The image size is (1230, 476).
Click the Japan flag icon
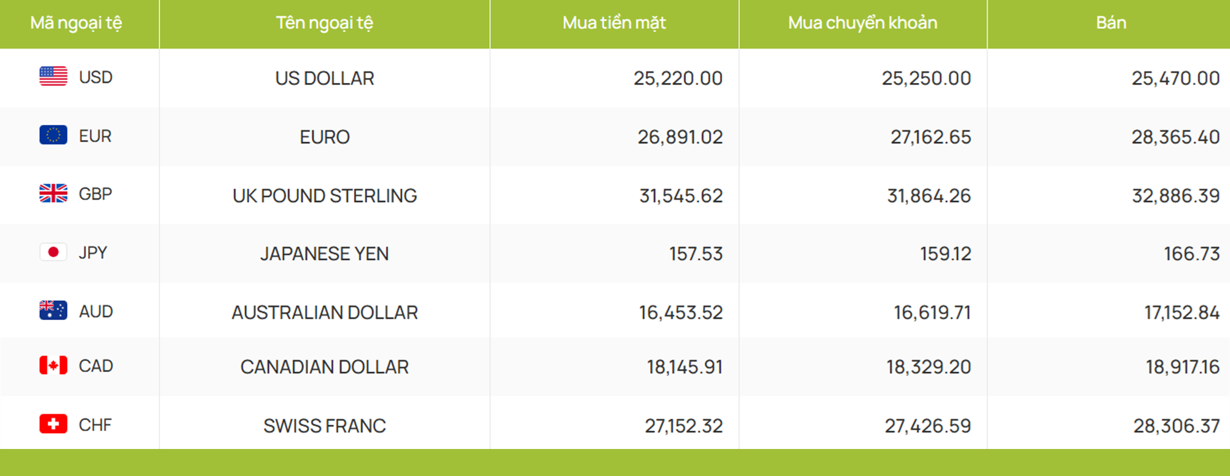point(54,252)
